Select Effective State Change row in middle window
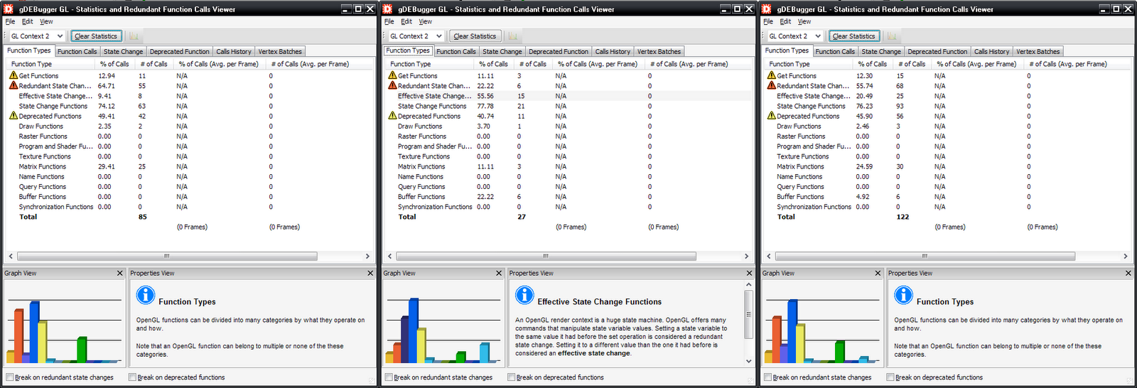The width and height of the screenshot is (1137, 388). (568, 96)
